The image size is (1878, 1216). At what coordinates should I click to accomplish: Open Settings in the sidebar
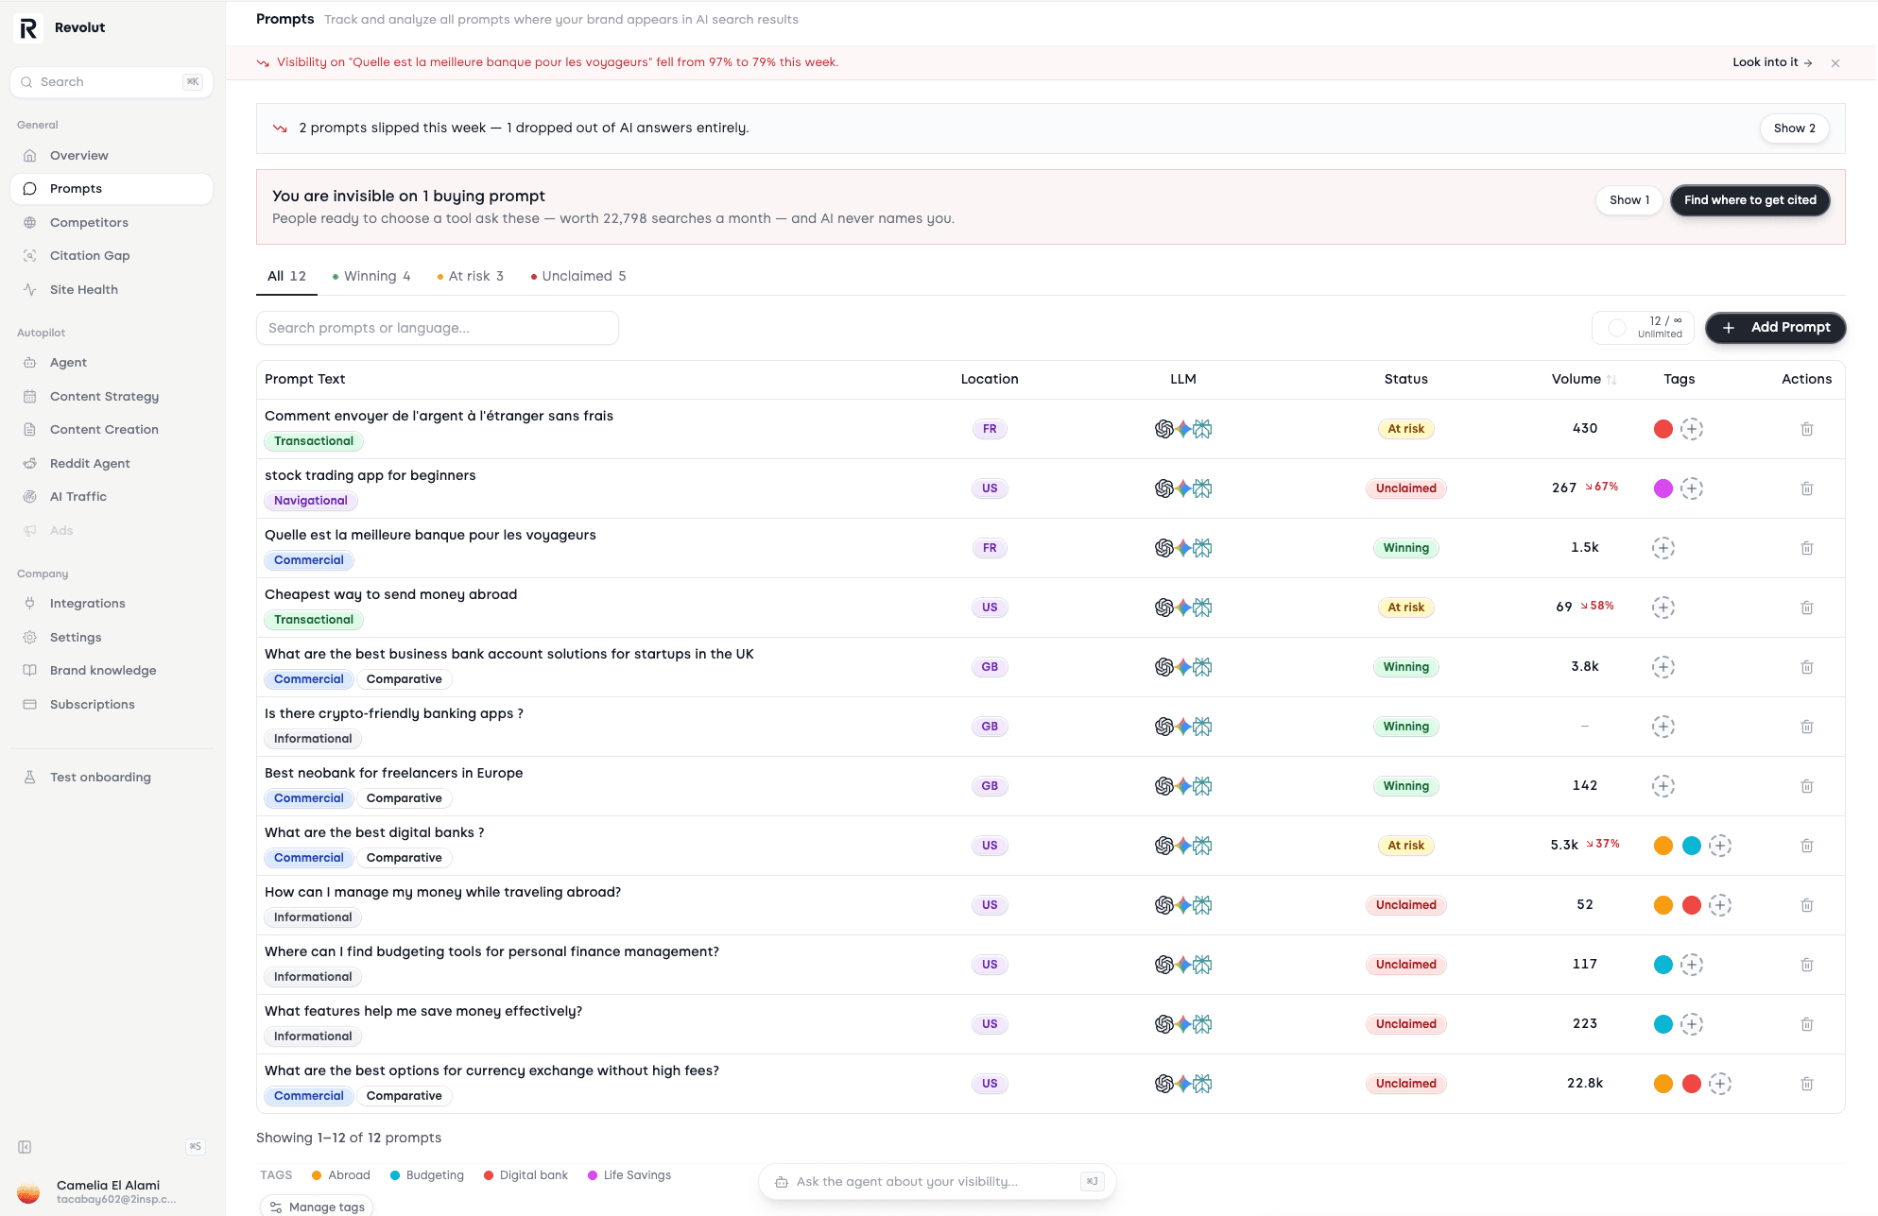[112, 638]
